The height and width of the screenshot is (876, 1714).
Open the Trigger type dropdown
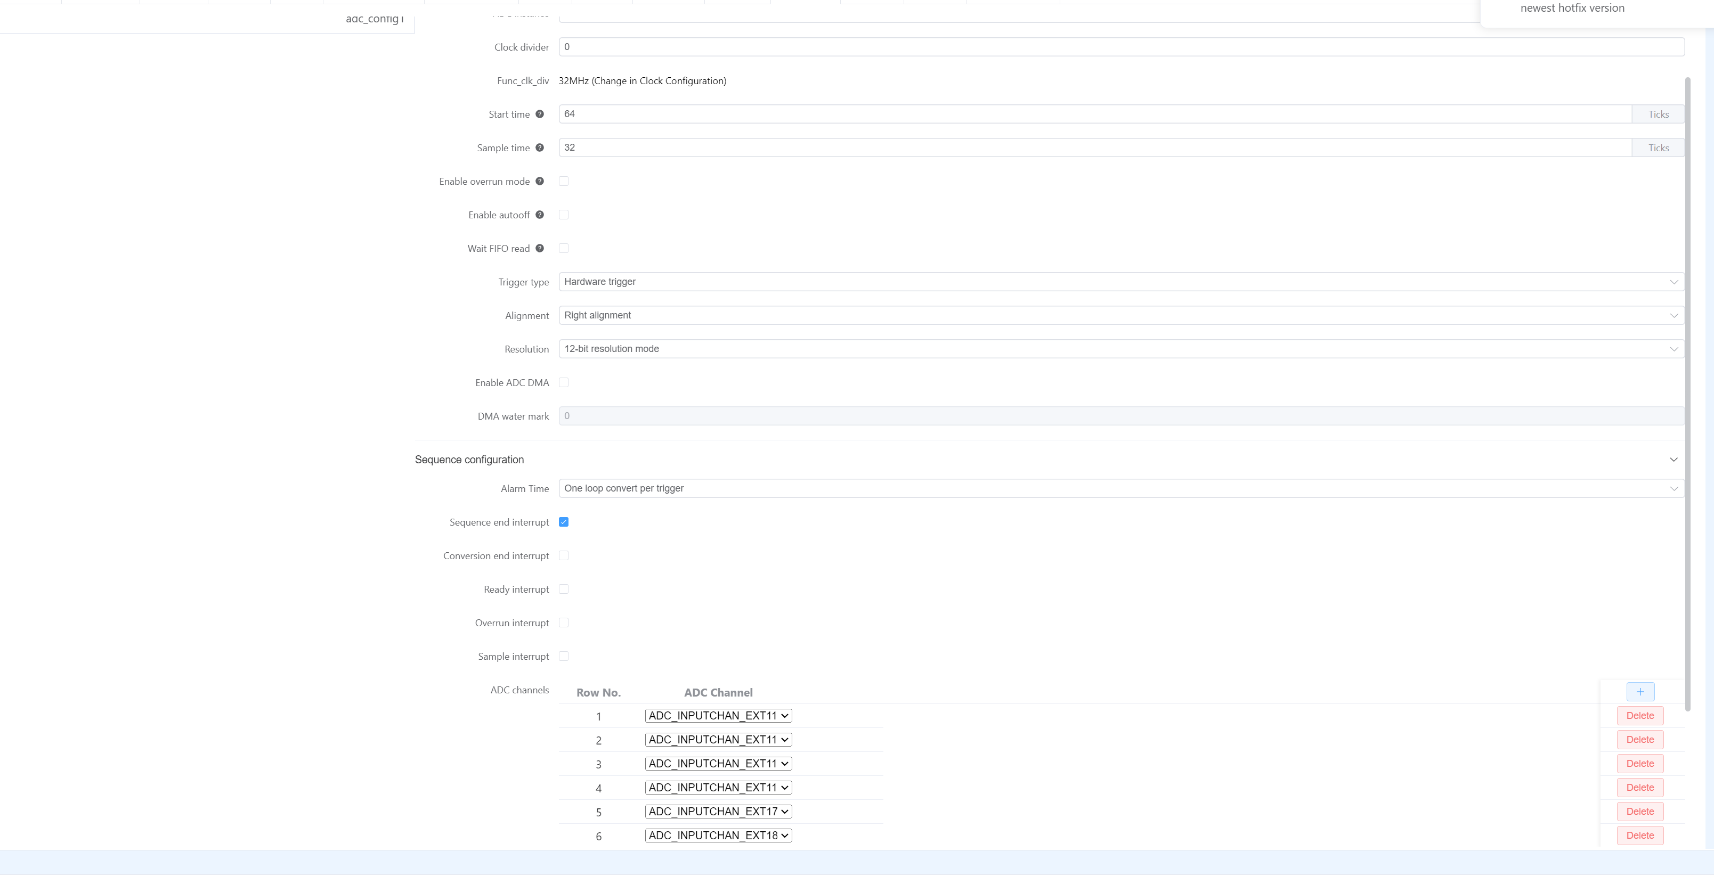[1120, 282]
